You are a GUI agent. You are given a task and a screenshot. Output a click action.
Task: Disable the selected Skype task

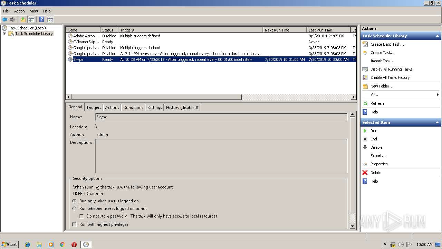[376, 147]
